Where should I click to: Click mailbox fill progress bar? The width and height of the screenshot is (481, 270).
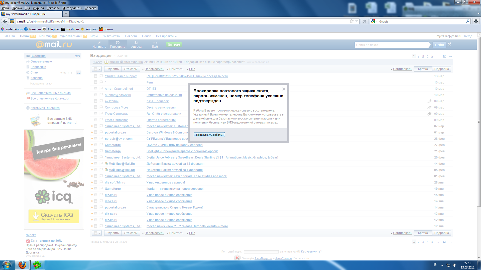(x=261, y=252)
